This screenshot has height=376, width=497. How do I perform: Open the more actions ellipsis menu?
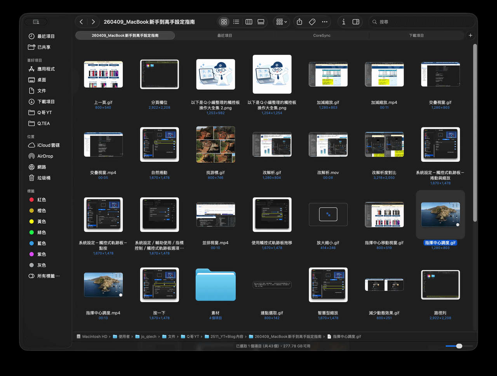click(x=325, y=22)
